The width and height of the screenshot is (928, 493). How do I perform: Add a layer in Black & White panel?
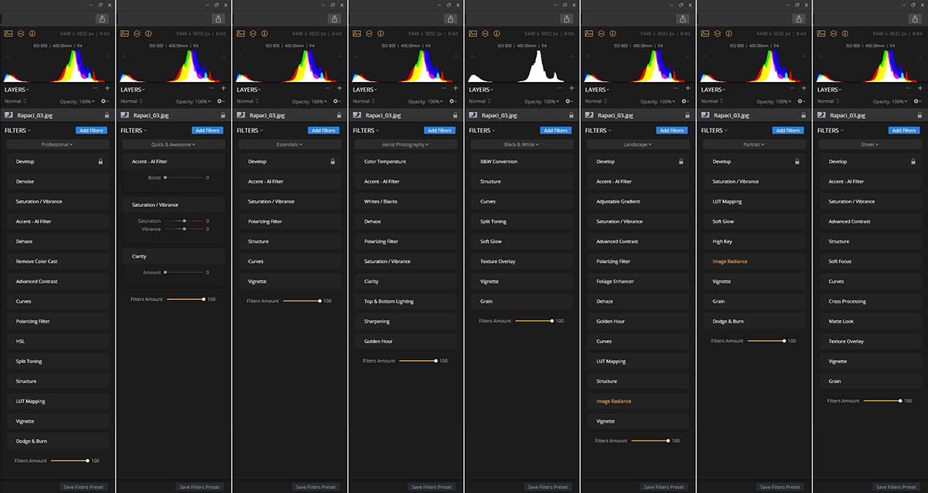[x=571, y=89]
